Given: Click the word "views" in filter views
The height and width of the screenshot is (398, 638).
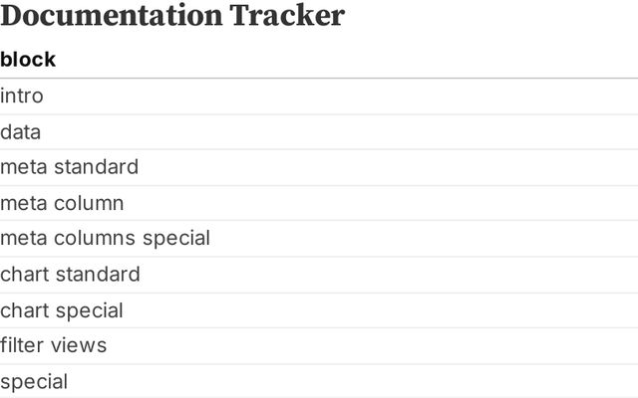Looking at the screenshot, I should tap(82, 345).
